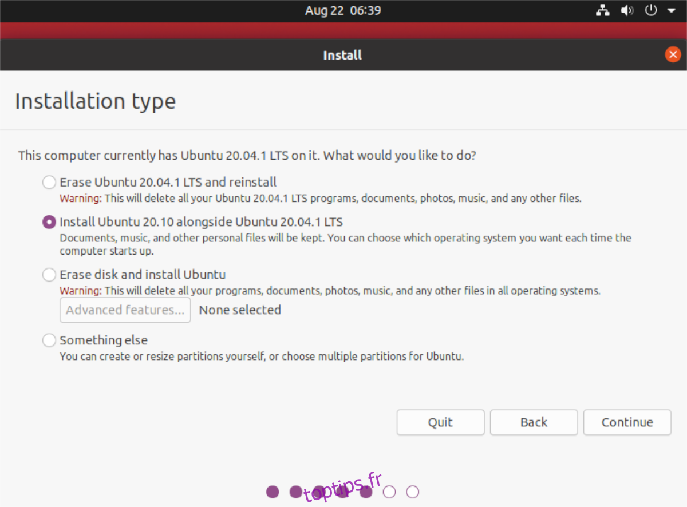Click the last empty progress dot
687x507 pixels.
point(413,492)
